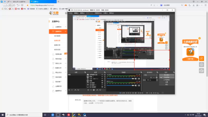Open the OBS 场景集合(S) menu
This screenshot has height=117, width=208.
click(x=98, y=13)
